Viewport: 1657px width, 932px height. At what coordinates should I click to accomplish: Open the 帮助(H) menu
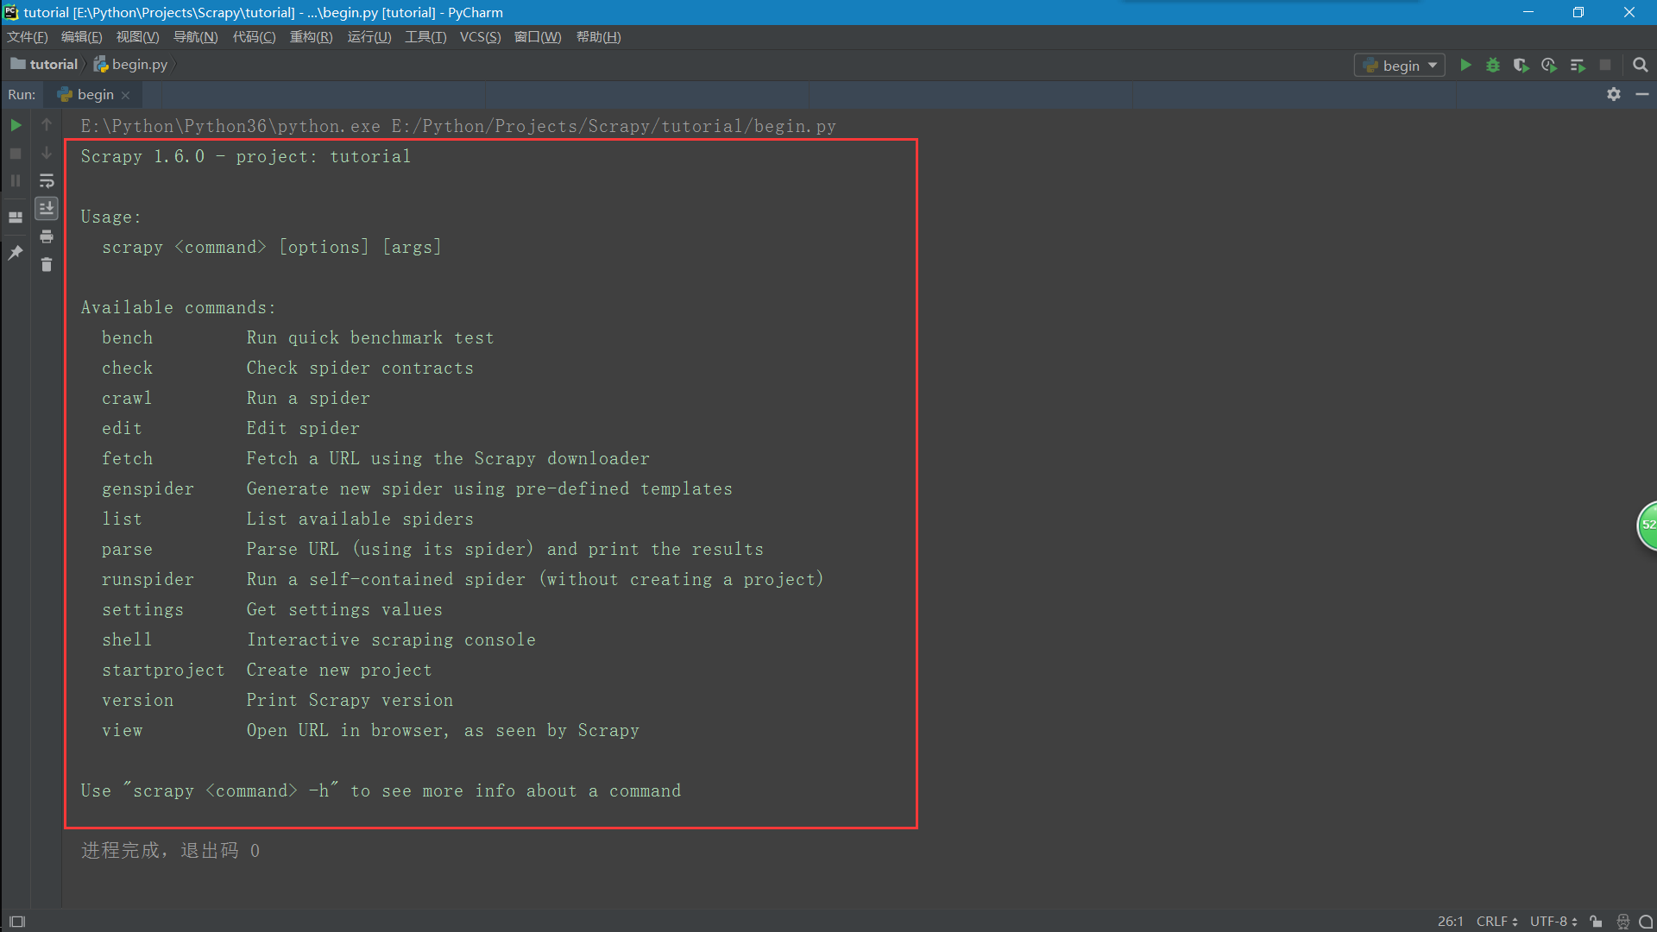[x=598, y=36]
